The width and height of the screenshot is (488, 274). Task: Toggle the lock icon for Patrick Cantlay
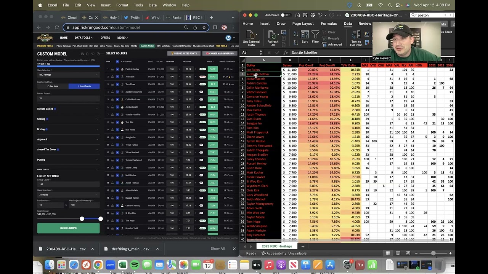tap(112, 69)
